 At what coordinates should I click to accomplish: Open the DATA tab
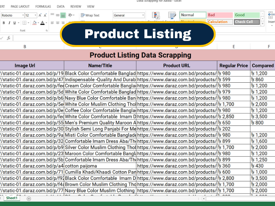61,7
